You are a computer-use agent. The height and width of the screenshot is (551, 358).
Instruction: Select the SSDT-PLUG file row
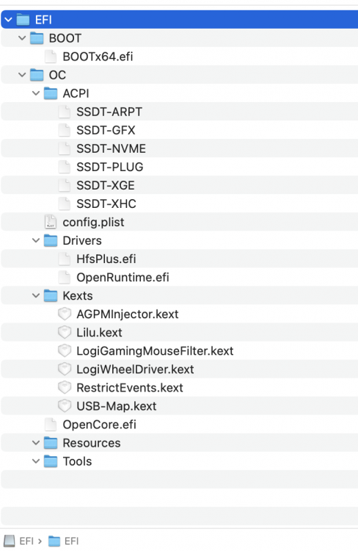179,167
